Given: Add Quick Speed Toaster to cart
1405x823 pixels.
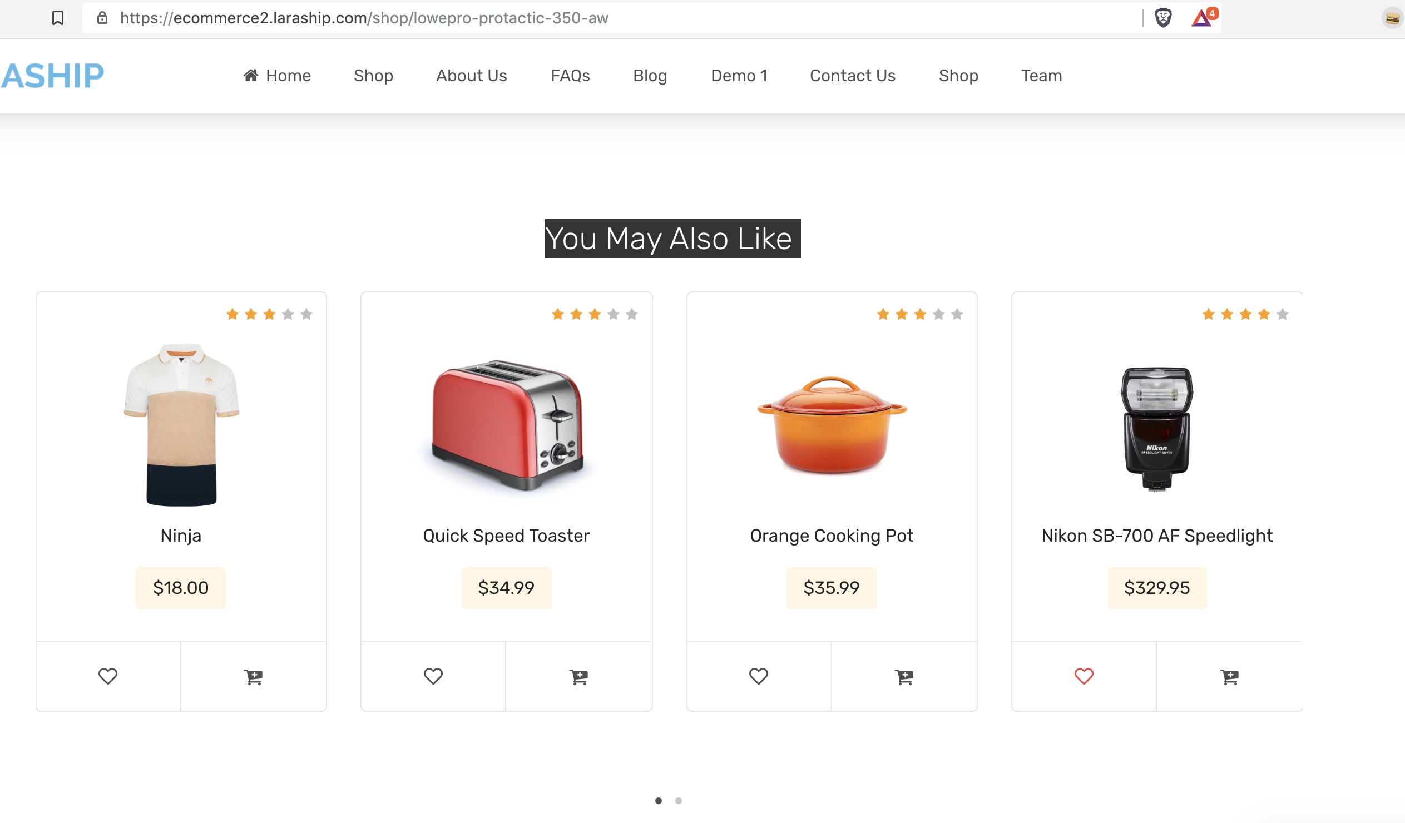Looking at the screenshot, I should coord(578,676).
